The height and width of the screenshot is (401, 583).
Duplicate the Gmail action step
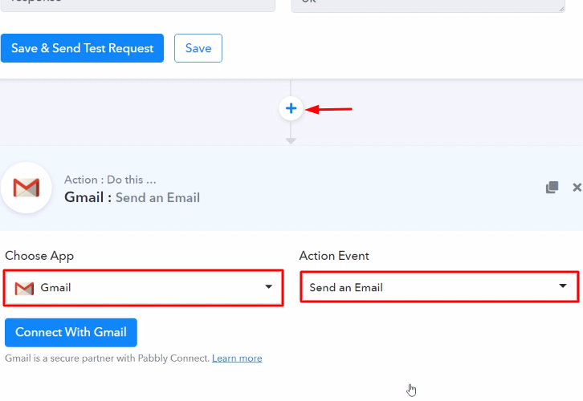552,187
